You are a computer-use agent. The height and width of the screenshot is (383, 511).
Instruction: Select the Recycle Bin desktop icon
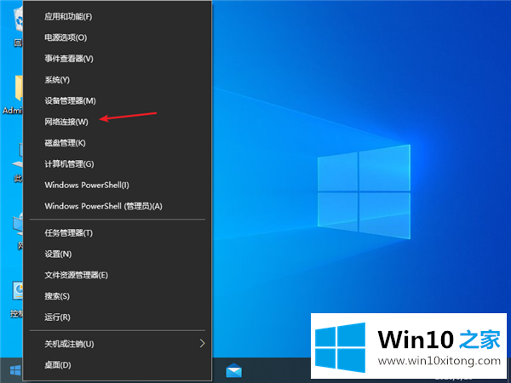click(x=18, y=28)
